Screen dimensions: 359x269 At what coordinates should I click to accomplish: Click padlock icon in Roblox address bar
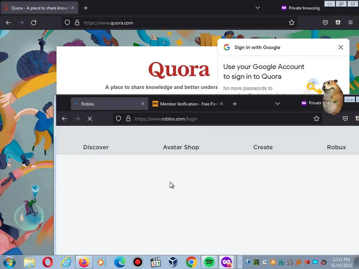point(128,118)
